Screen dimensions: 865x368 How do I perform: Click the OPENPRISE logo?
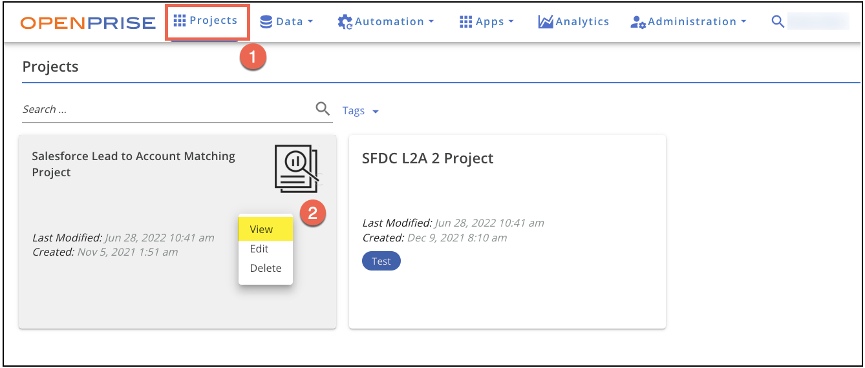tap(88, 23)
